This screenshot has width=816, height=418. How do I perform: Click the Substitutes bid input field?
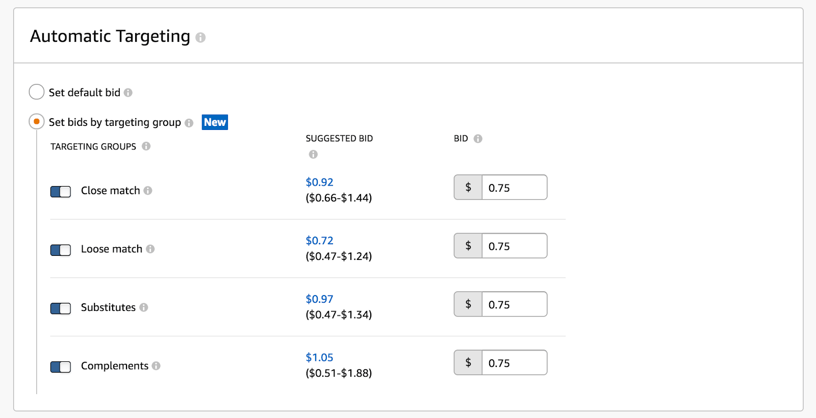click(514, 304)
